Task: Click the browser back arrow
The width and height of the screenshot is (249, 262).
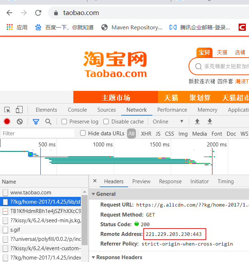Action: (9, 13)
